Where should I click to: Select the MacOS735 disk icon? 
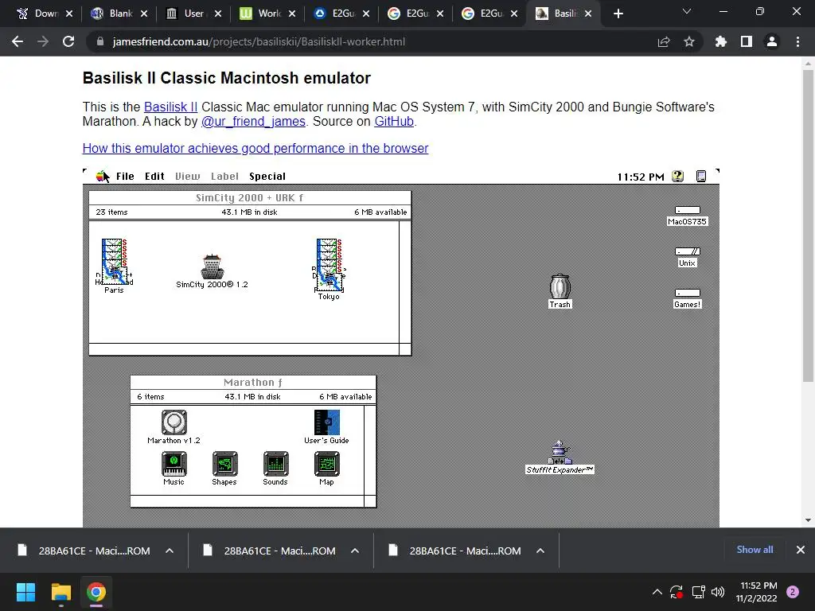pyautogui.click(x=687, y=210)
